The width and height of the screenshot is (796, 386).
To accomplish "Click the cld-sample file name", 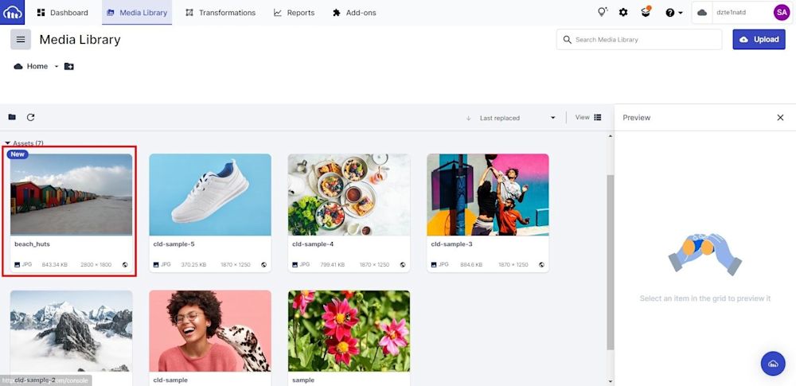I will (170, 380).
